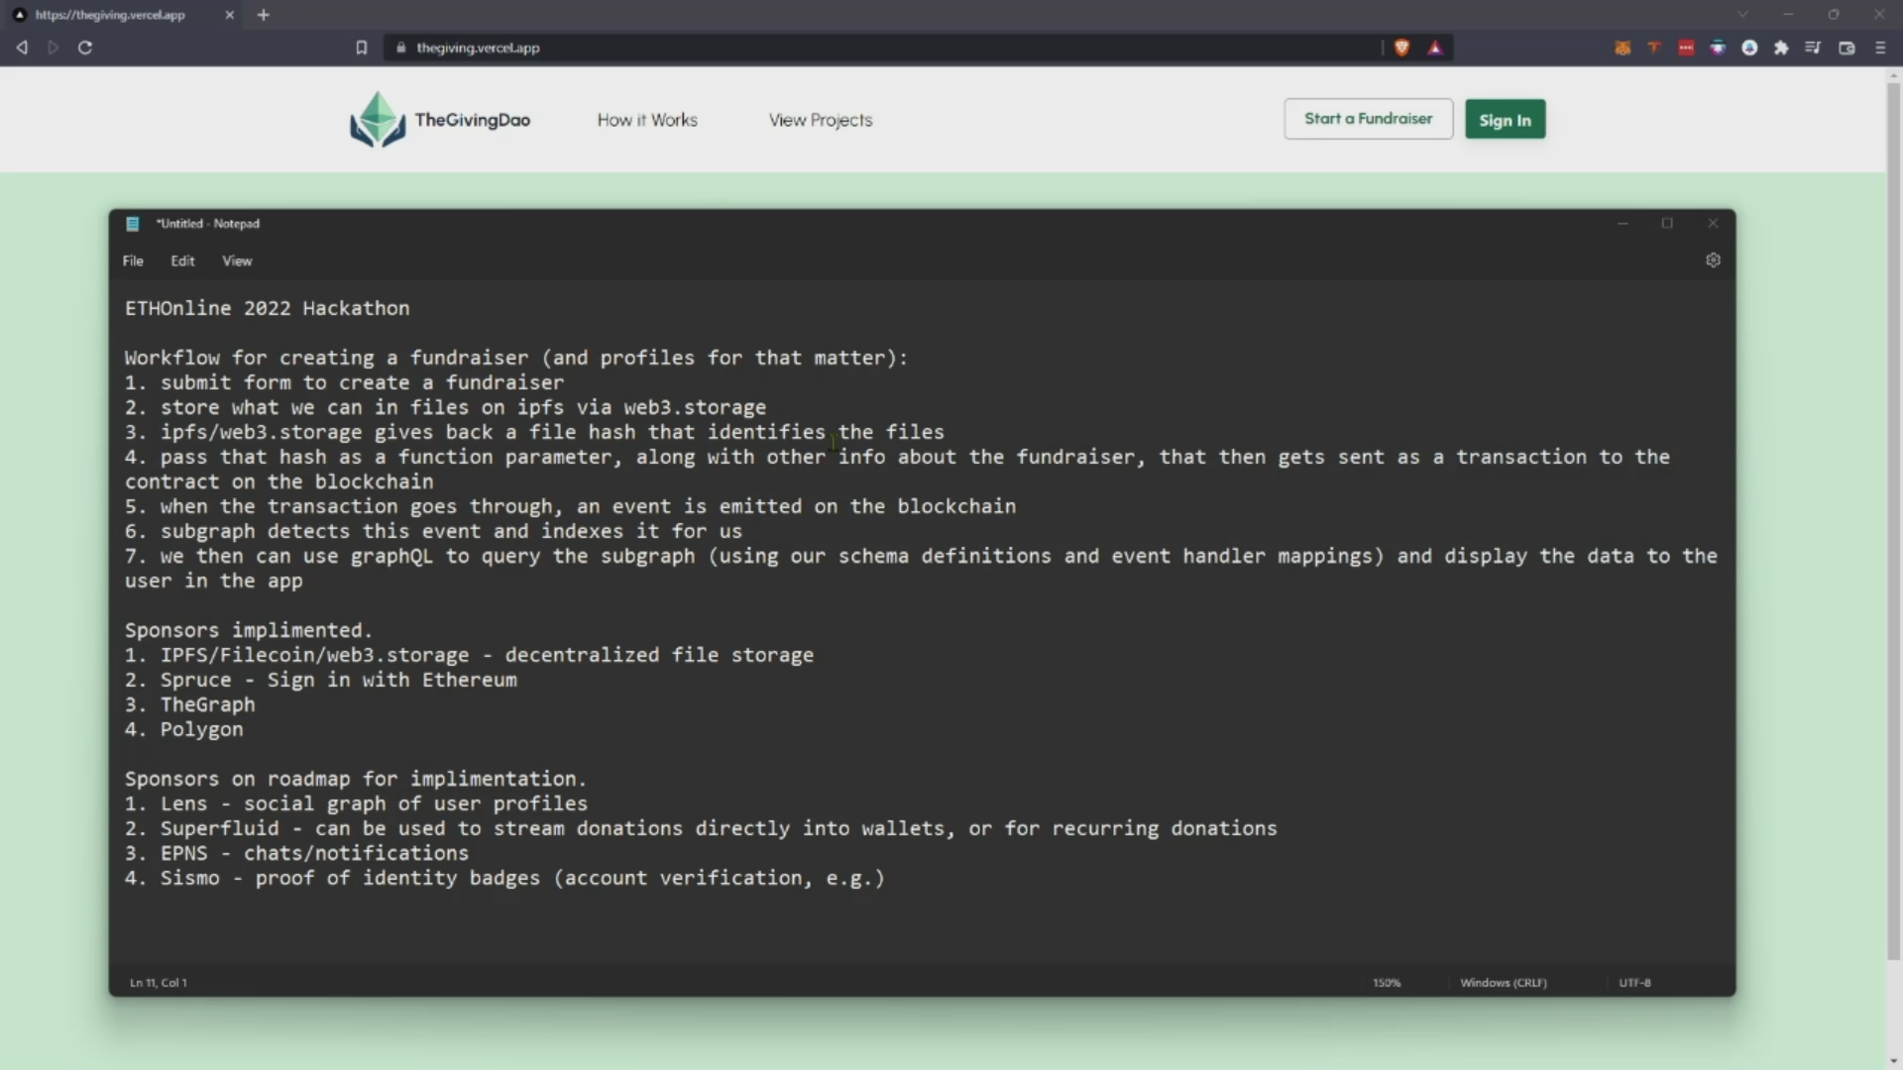
Task: Click UTF-8 encoding in status bar
Action: coord(1635,983)
